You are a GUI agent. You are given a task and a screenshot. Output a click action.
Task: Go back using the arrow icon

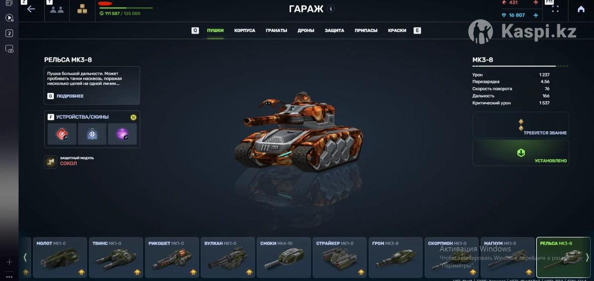pos(31,9)
